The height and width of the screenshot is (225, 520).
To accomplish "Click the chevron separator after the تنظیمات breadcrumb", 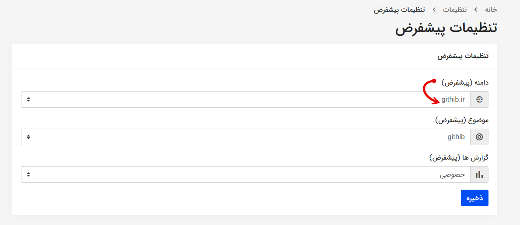I will (434, 10).
